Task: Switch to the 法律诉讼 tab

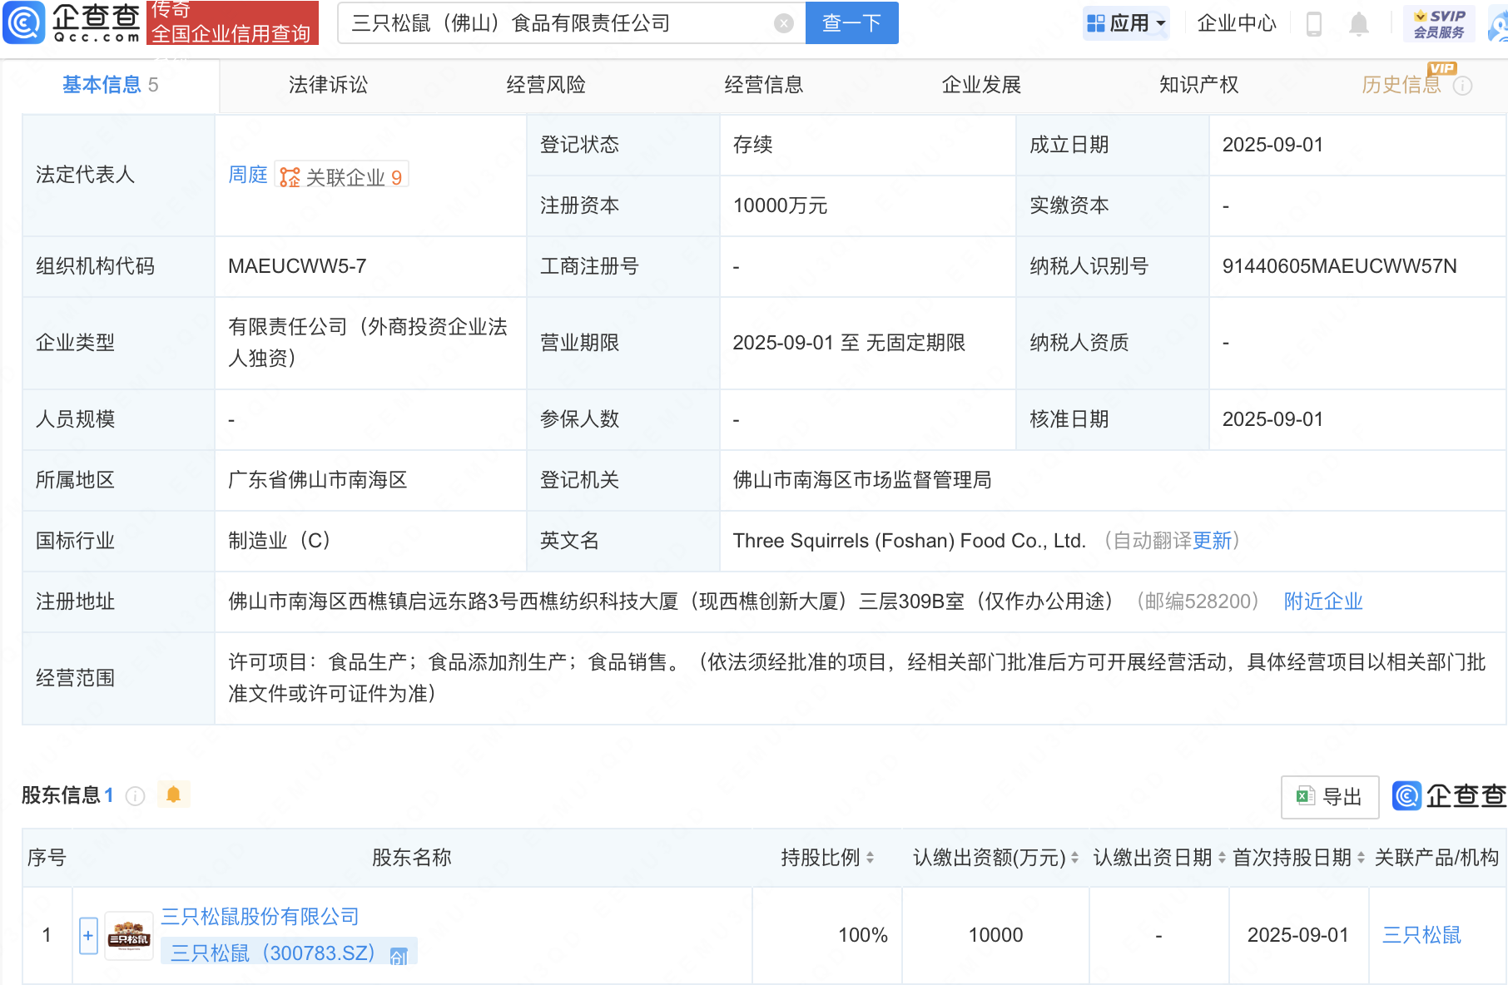Action: tap(328, 85)
